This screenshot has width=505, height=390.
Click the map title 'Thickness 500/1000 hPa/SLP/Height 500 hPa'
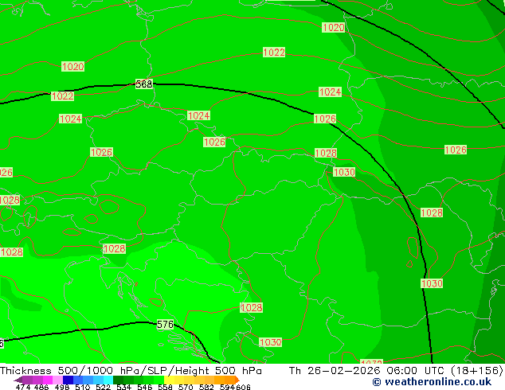[131, 371]
